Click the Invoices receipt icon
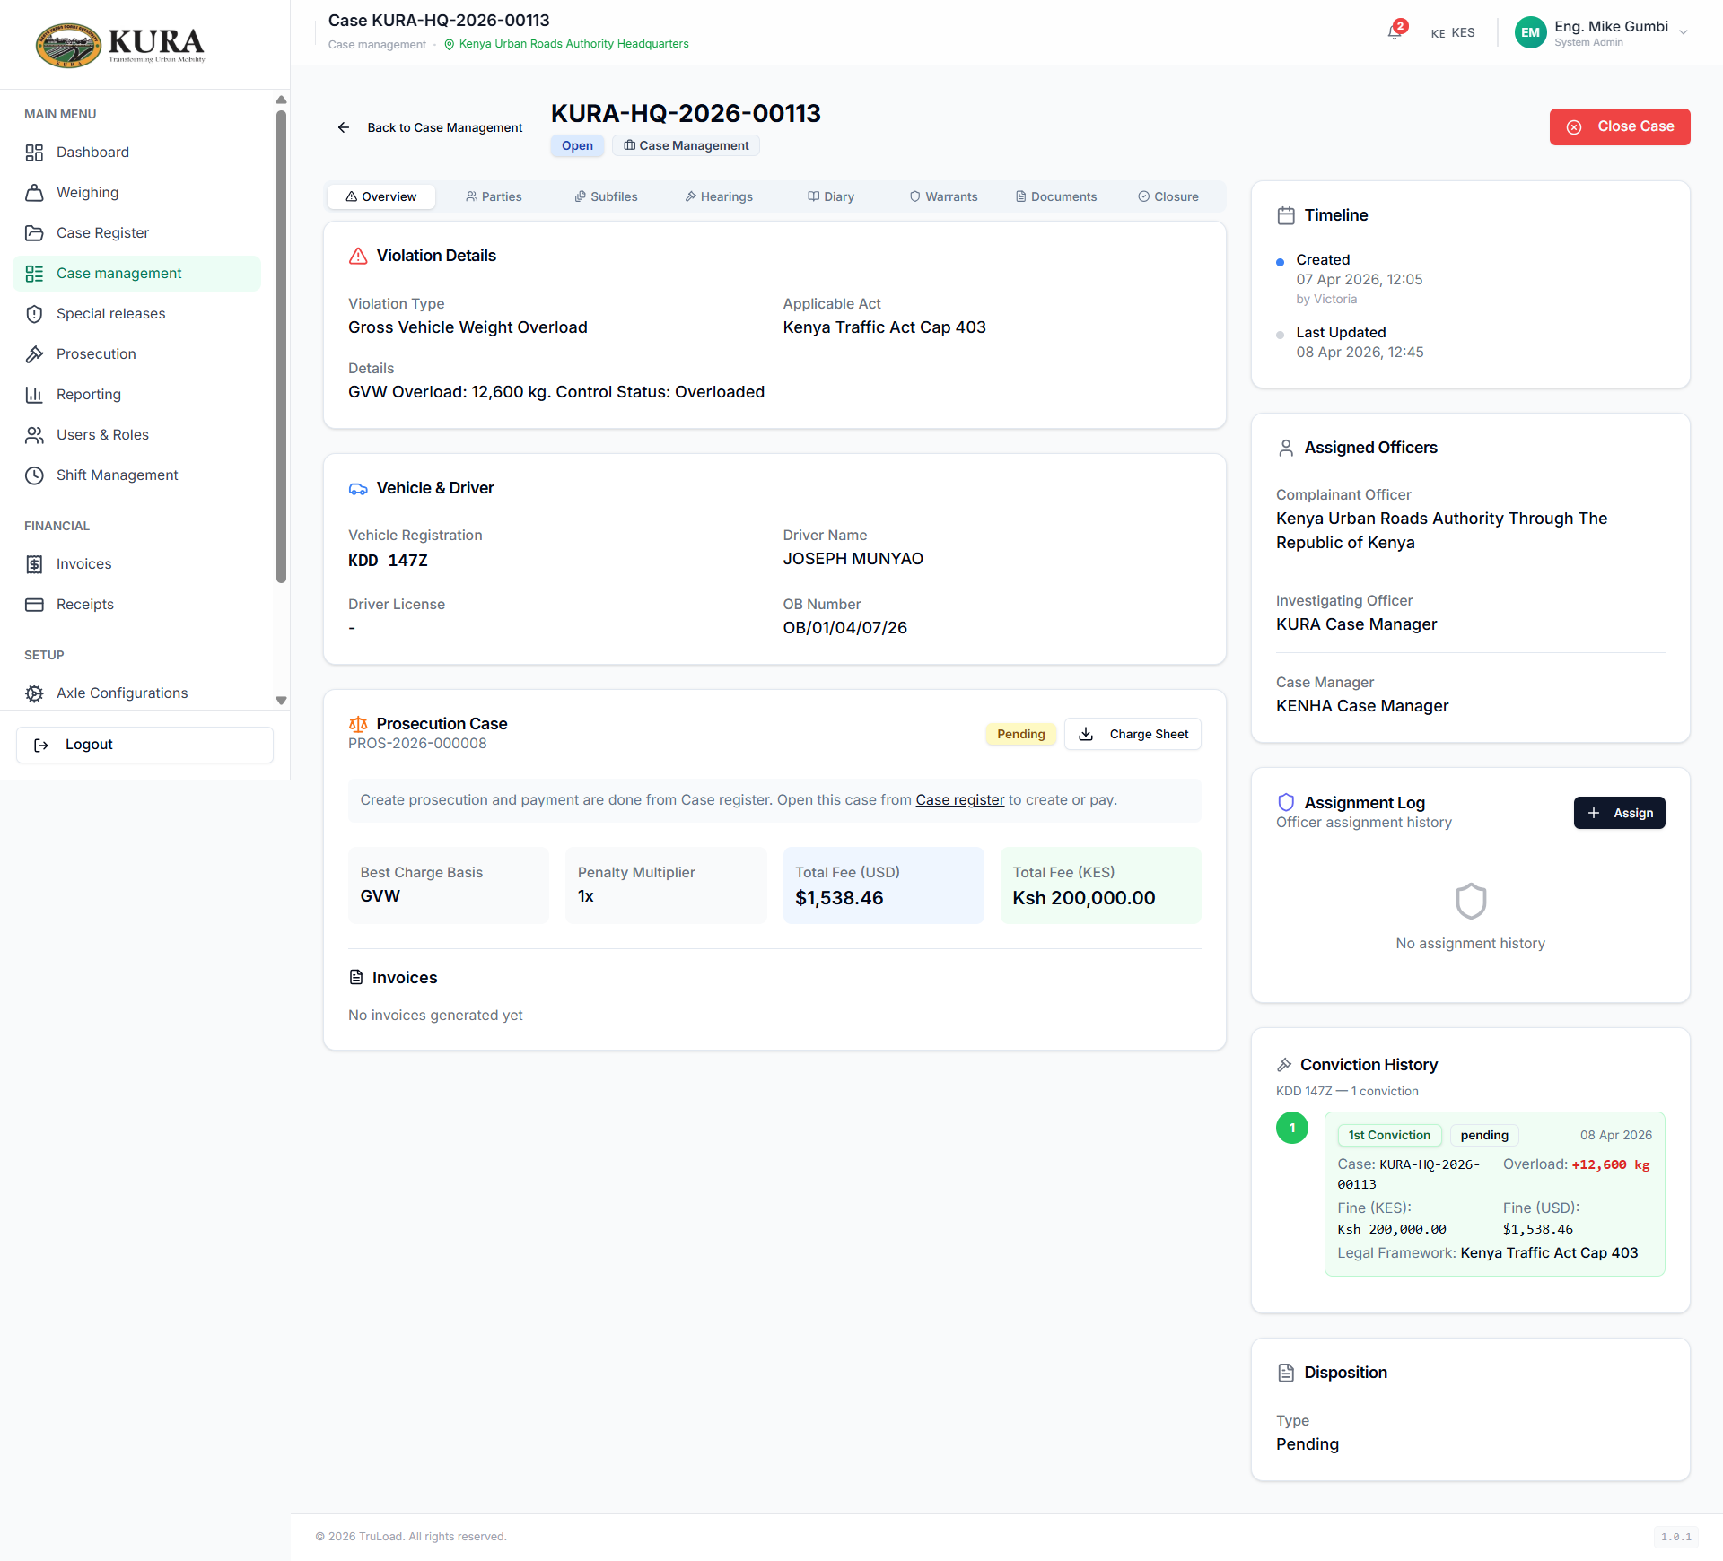 pos(34,564)
